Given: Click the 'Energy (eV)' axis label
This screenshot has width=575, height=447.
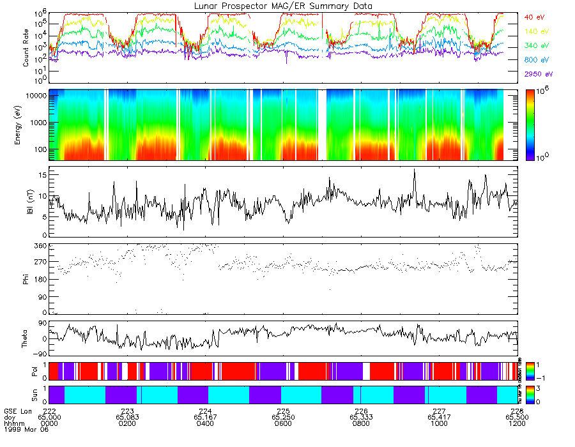Looking at the screenshot, I should pyautogui.click(x=18, y=125).
